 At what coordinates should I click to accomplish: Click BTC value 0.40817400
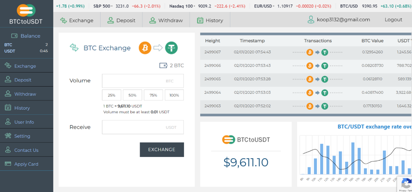click(373, 92)
